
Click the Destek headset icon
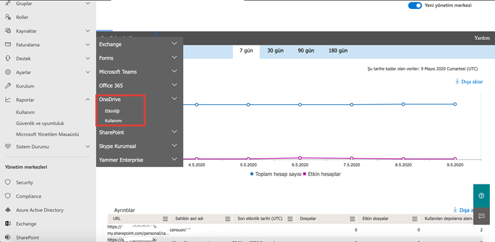(x=8, y=58)
